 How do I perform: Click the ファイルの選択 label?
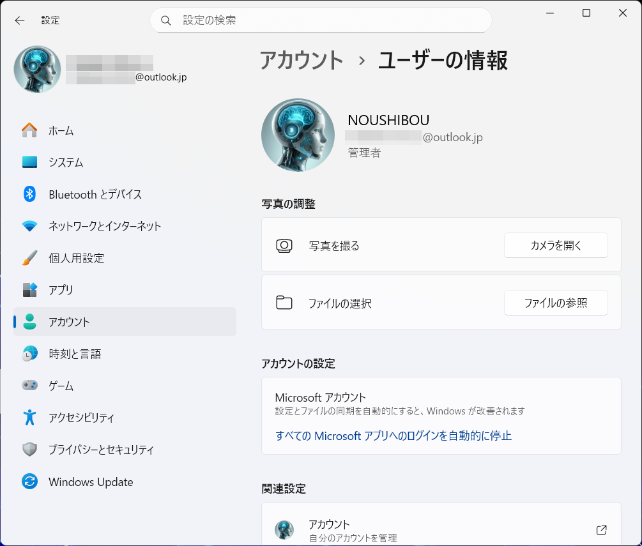[x=340, y=303]
